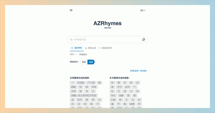This screenshot has width=215, height=113.
Task: Click the 夜 search tag
Action: pyautogui.click(x=91, y=104)
